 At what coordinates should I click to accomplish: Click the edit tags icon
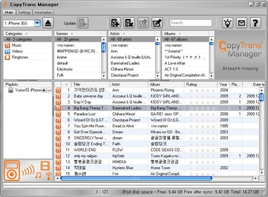tap(157, 23)
